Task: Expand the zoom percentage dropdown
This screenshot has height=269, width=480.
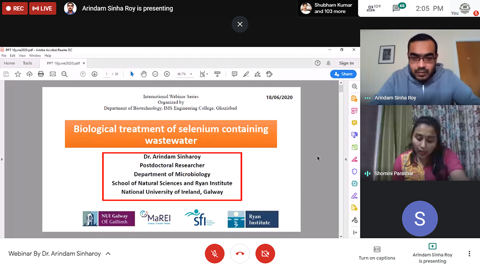Action: coord(191,74)
